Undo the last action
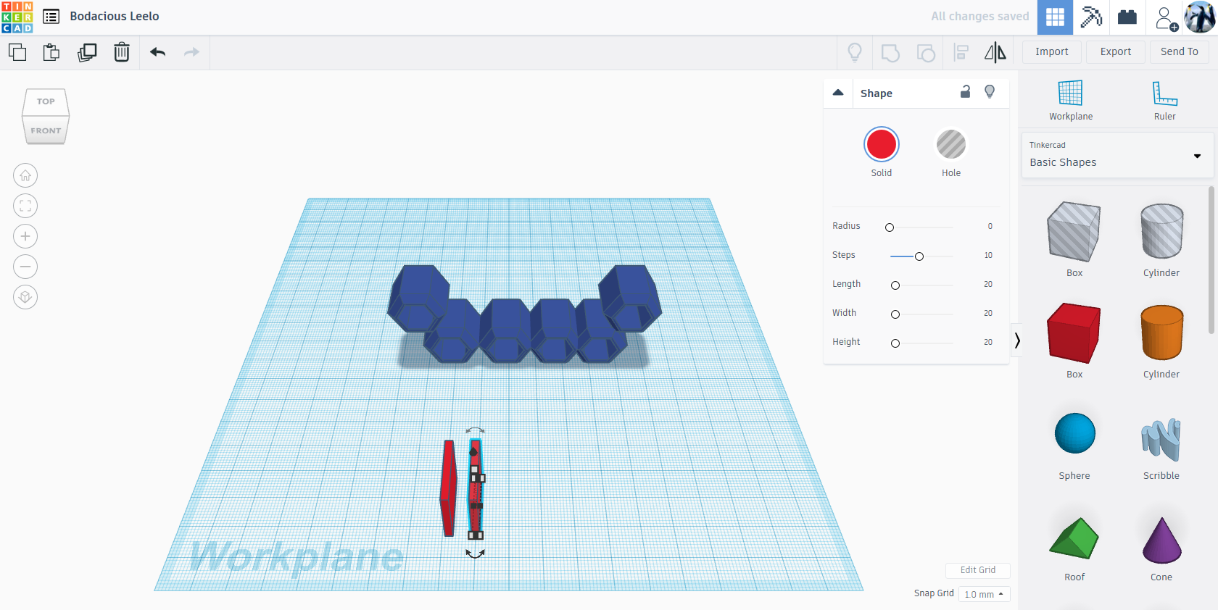Viewport: 1218px width, 610px height. [158, 52]
